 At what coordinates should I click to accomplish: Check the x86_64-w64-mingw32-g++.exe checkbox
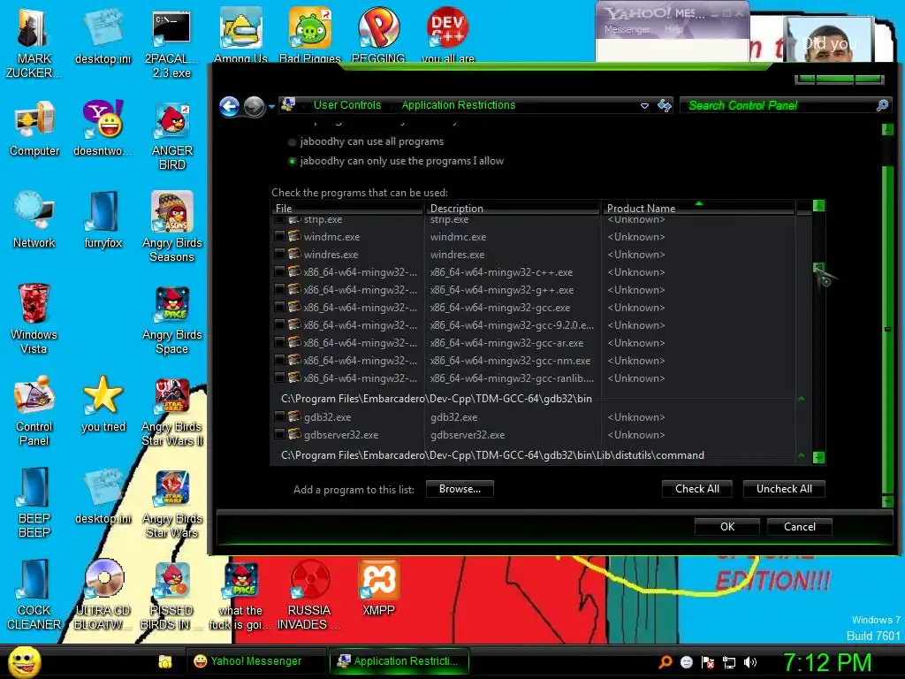(x=279, y=290)
